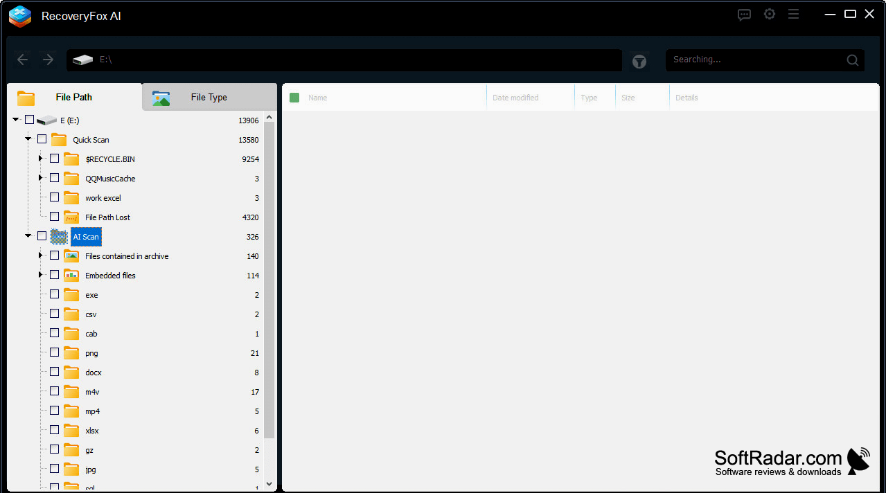Click the Files contained in archive folder icon
Viewport: 886px width, 493px height.
[x=71, y=256]
